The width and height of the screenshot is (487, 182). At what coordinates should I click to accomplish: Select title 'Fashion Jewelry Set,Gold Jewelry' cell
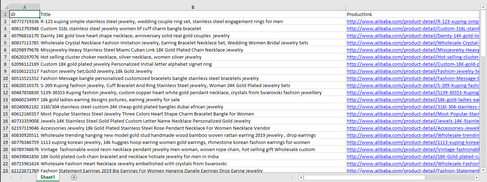193,71
